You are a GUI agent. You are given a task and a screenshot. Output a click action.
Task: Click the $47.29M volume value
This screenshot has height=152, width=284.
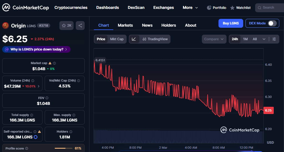coord(12,86)
